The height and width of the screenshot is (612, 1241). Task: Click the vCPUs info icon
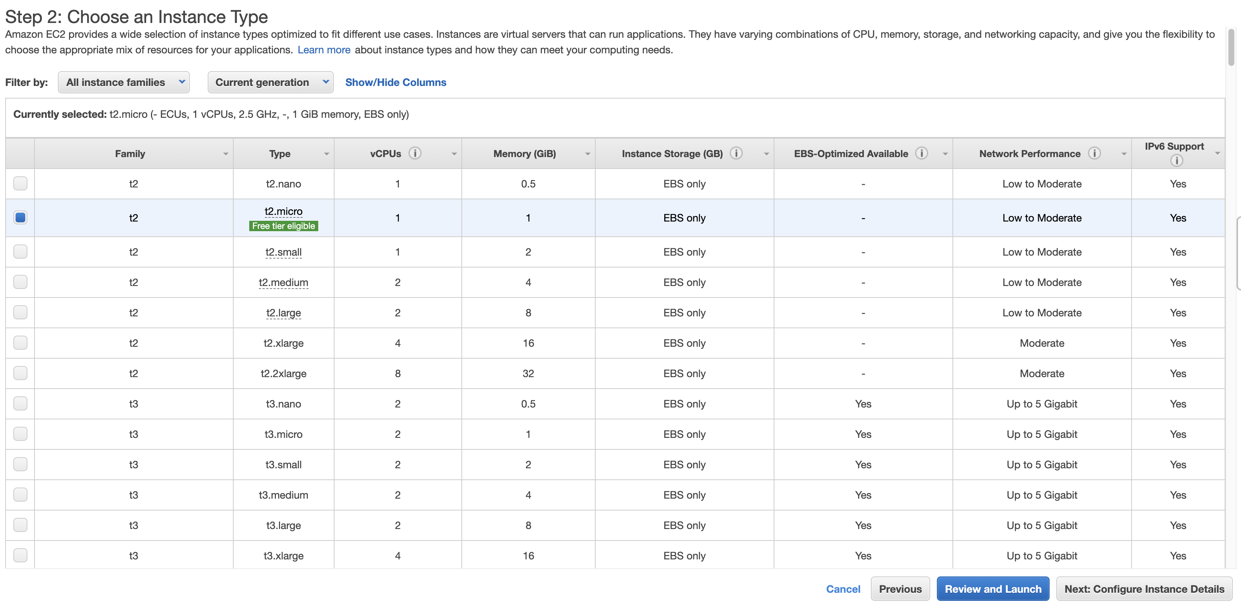415,153
